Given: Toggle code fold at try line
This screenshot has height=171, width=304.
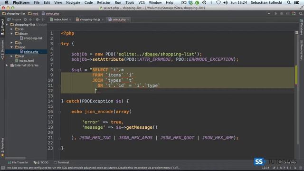Looking at the screenshot, I should pos(59,44).
